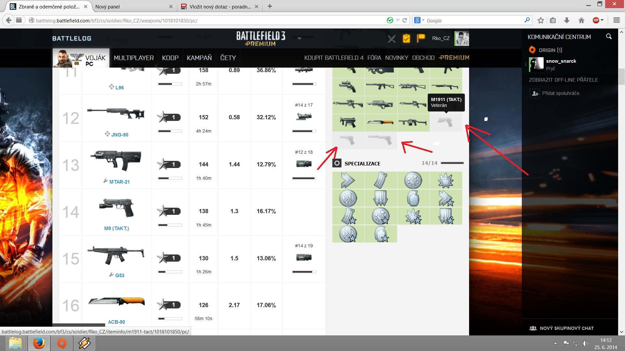This screenshot has width=625, height=351.
Task: Open the yellow assignments clipboard icon
Action: pyautogui.click(x=406, y=39)
